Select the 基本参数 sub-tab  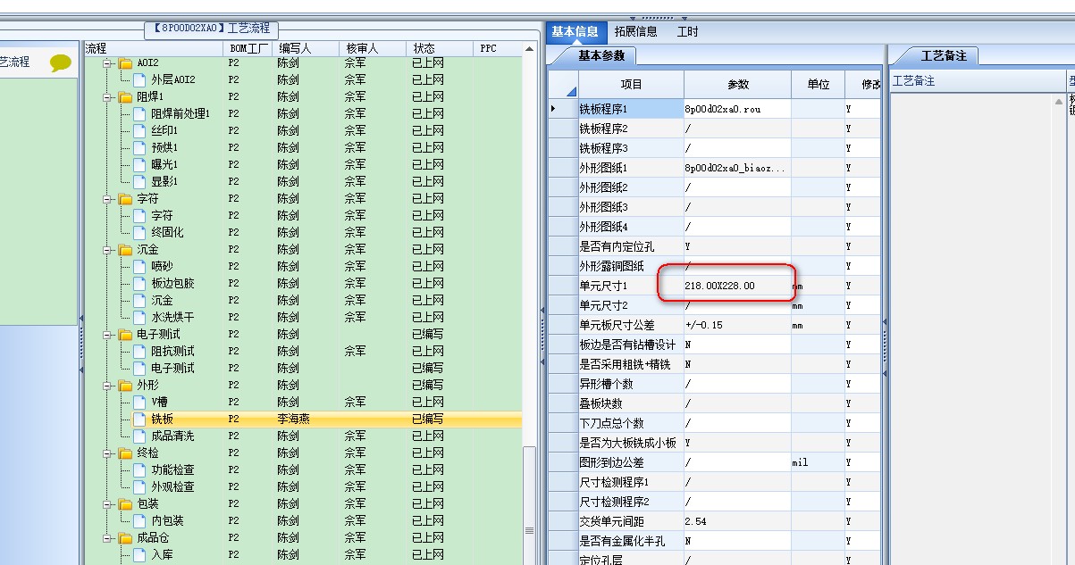click(600, 56)
